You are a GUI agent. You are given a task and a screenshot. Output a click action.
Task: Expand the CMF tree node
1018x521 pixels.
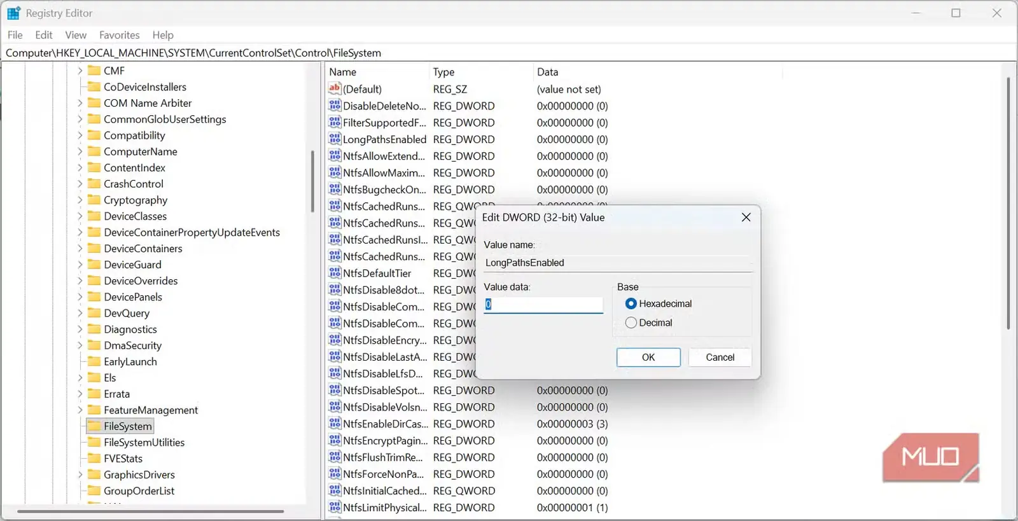click(80, 71)
